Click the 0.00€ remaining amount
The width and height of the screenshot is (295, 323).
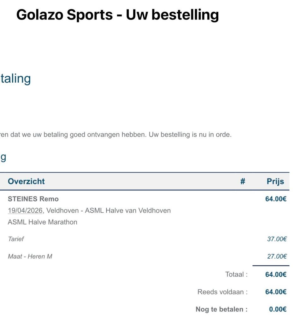click(x=278, y=309)
